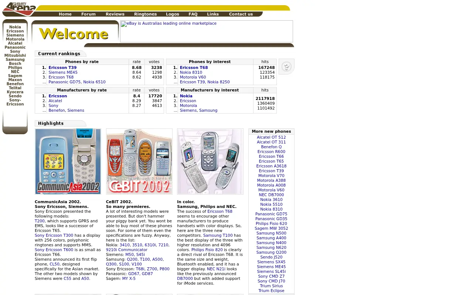Select Panasonic in the brand sidebar
Screen dimensions: 473x295
pos(15,47)
